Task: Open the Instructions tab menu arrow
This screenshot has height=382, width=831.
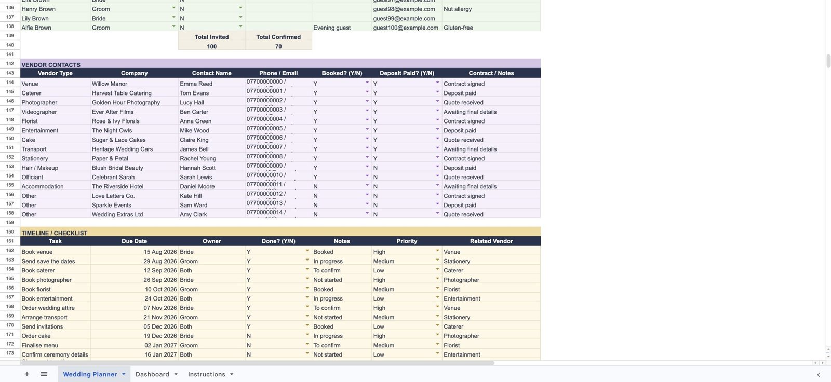Action: click(232, 374)
